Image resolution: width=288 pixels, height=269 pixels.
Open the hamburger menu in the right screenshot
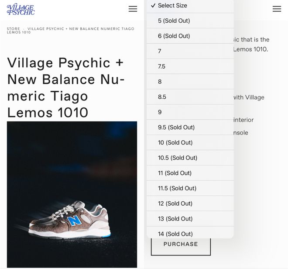(x=277, y=9)
